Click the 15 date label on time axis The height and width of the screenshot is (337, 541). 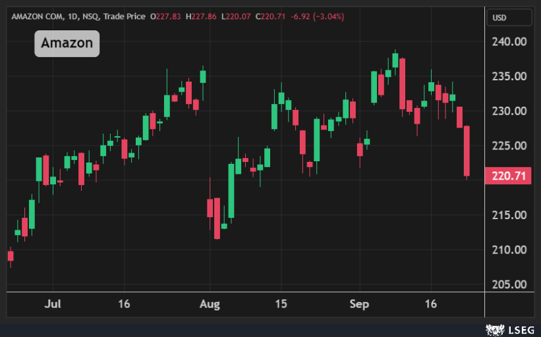pyautogui.click(x=281, y=304)
